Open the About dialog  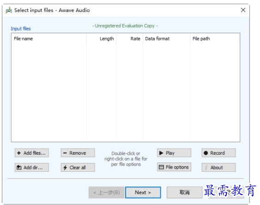218,168
